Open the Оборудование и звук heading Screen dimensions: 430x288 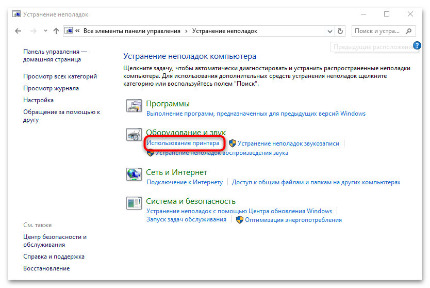(x=186, y=132)
